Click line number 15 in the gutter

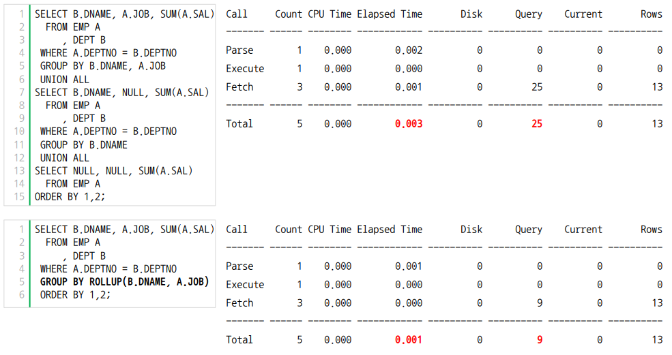tap(19, 196)
